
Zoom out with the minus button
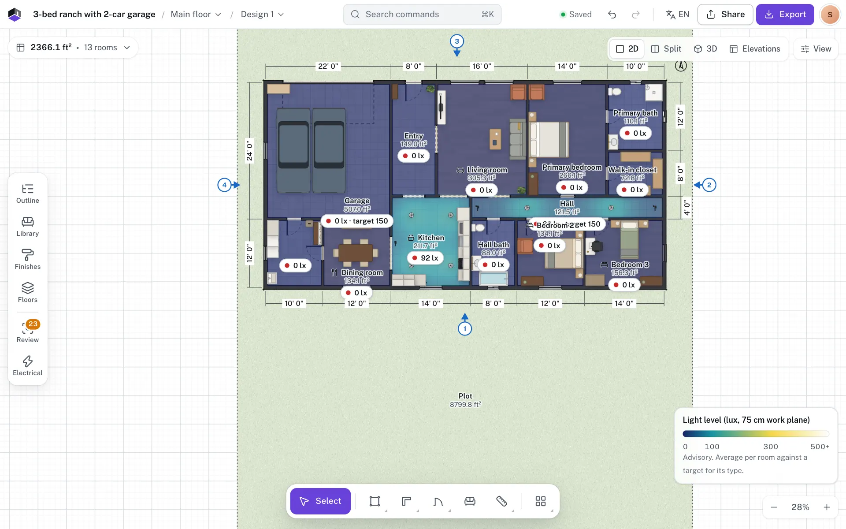pos(774,507)
